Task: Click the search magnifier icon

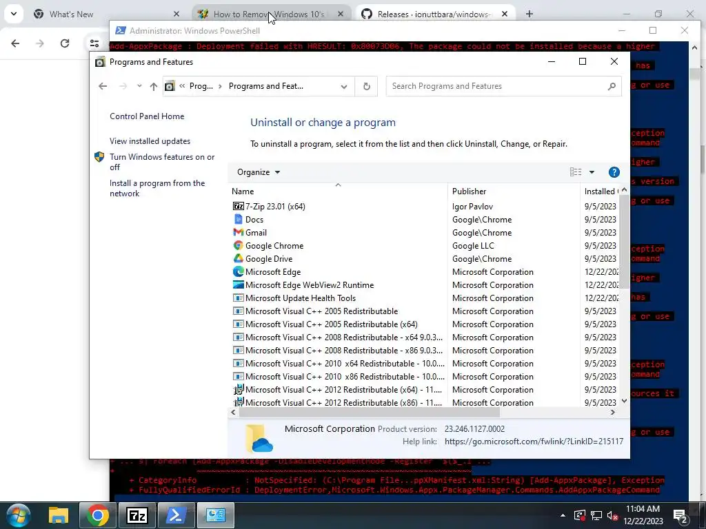Action: pos(611,86)
